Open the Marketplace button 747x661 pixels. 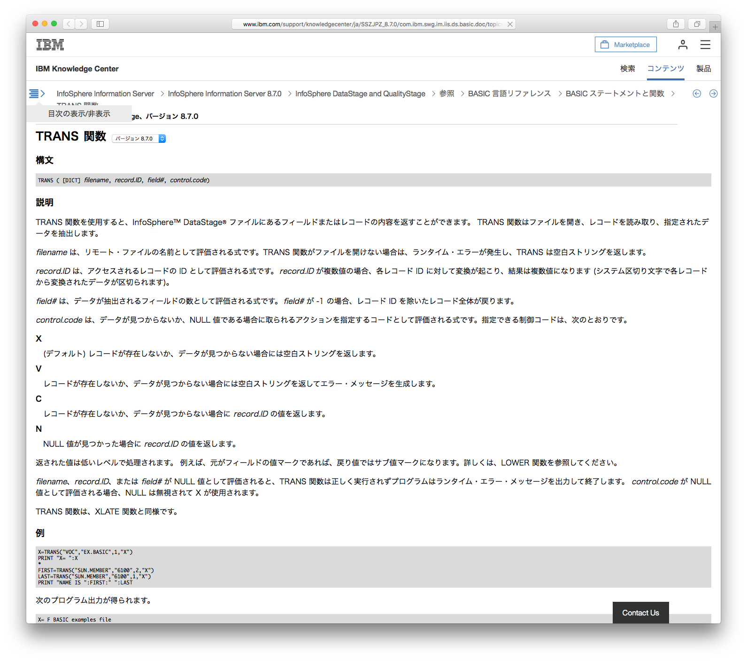[x=625, y=45]
